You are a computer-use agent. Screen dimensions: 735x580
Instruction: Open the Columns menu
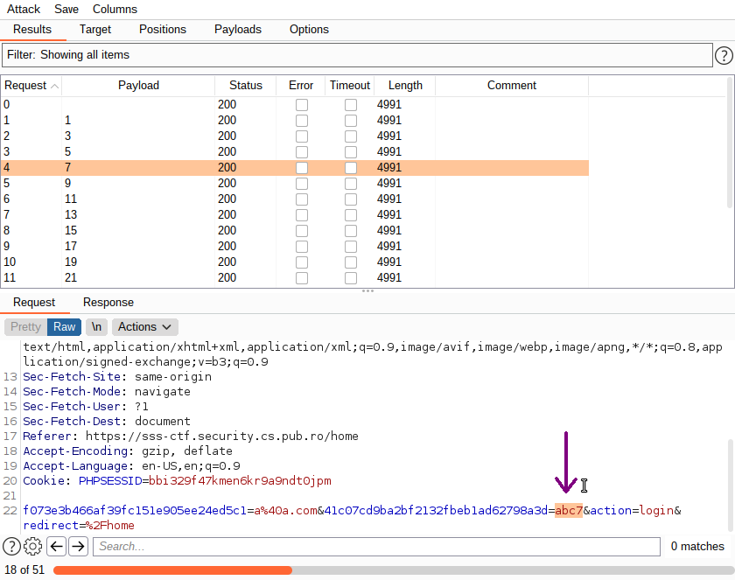coord(115,9)
